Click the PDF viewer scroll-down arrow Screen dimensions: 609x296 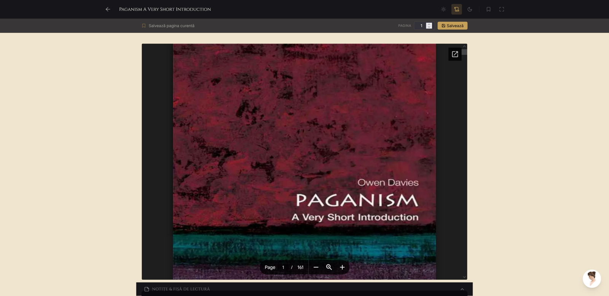point(464,277)
